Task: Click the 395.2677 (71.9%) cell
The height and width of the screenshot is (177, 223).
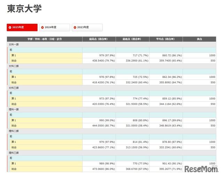Action: (166, 169)
